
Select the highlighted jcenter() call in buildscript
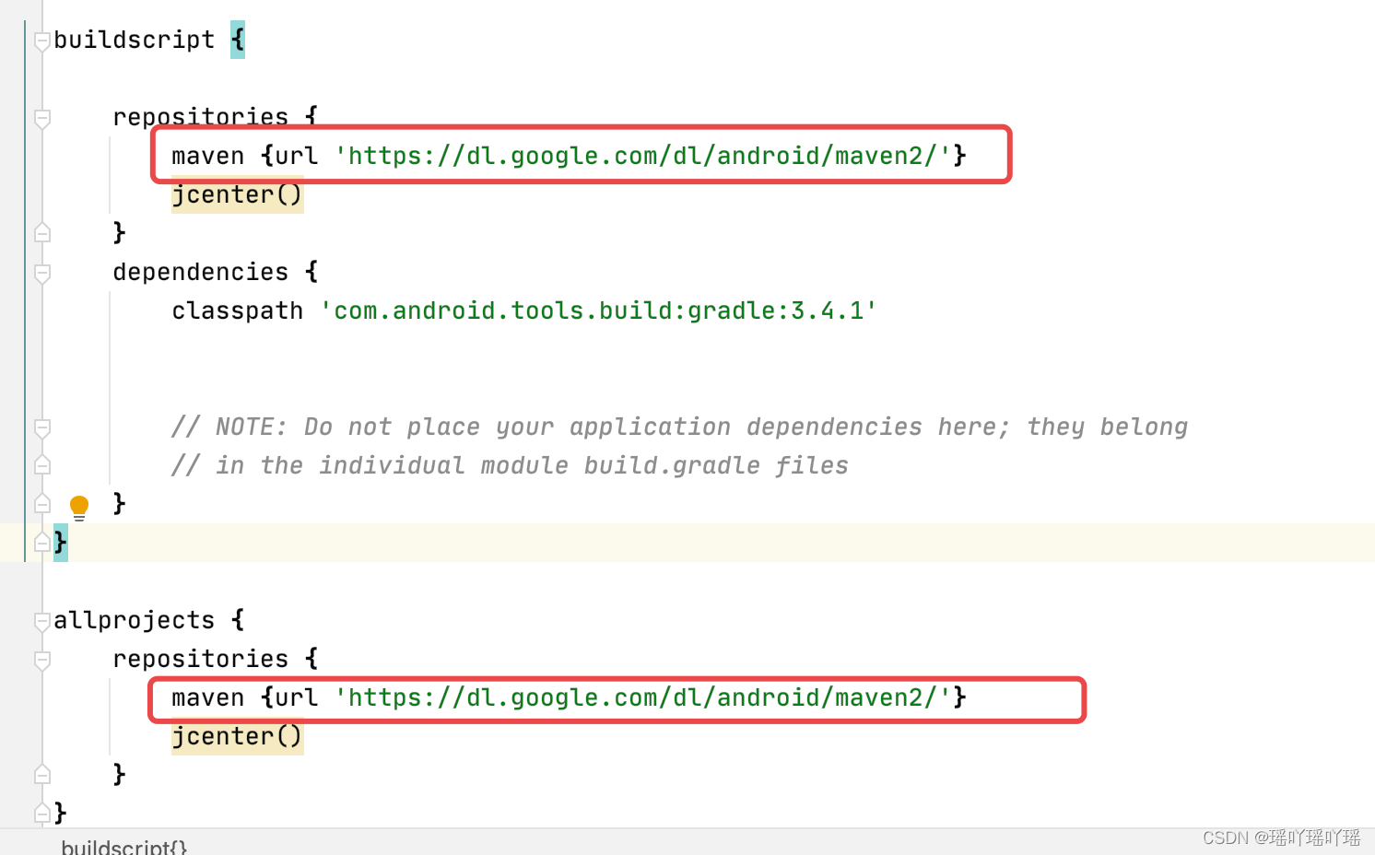(236, 194)
